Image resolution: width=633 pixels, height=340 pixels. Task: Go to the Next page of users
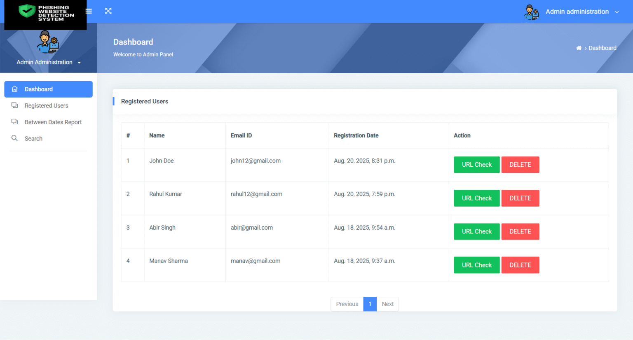click(388, 304)
